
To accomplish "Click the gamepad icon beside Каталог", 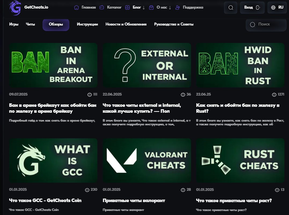I will coord(102,8).
